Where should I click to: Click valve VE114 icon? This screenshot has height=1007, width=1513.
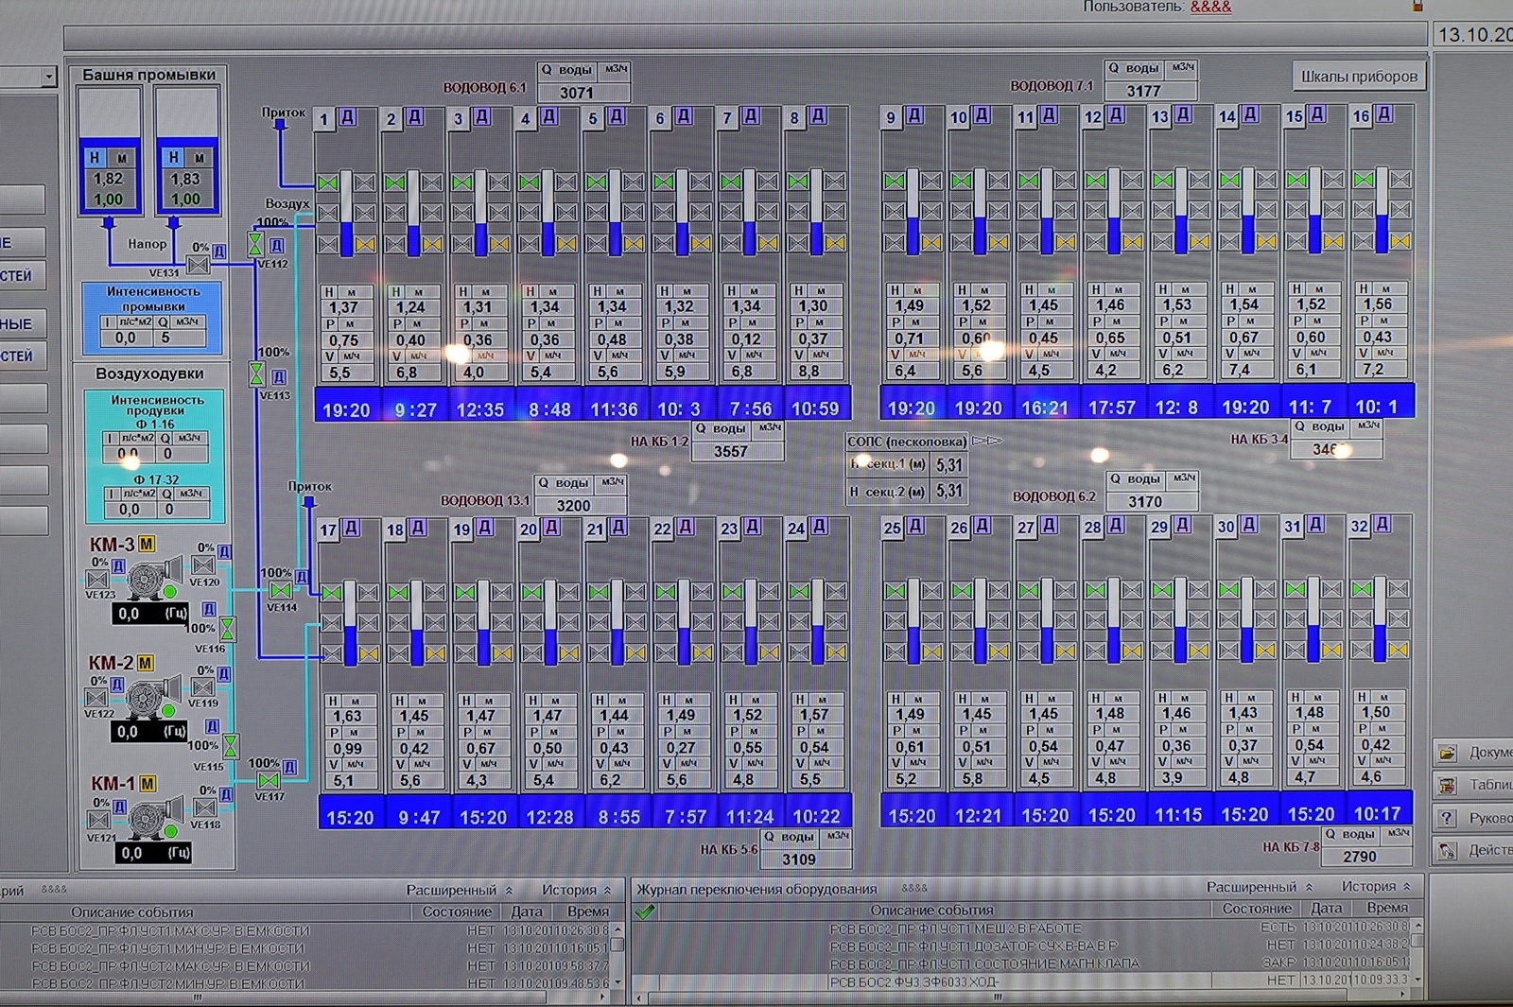[x=280, y=591]
